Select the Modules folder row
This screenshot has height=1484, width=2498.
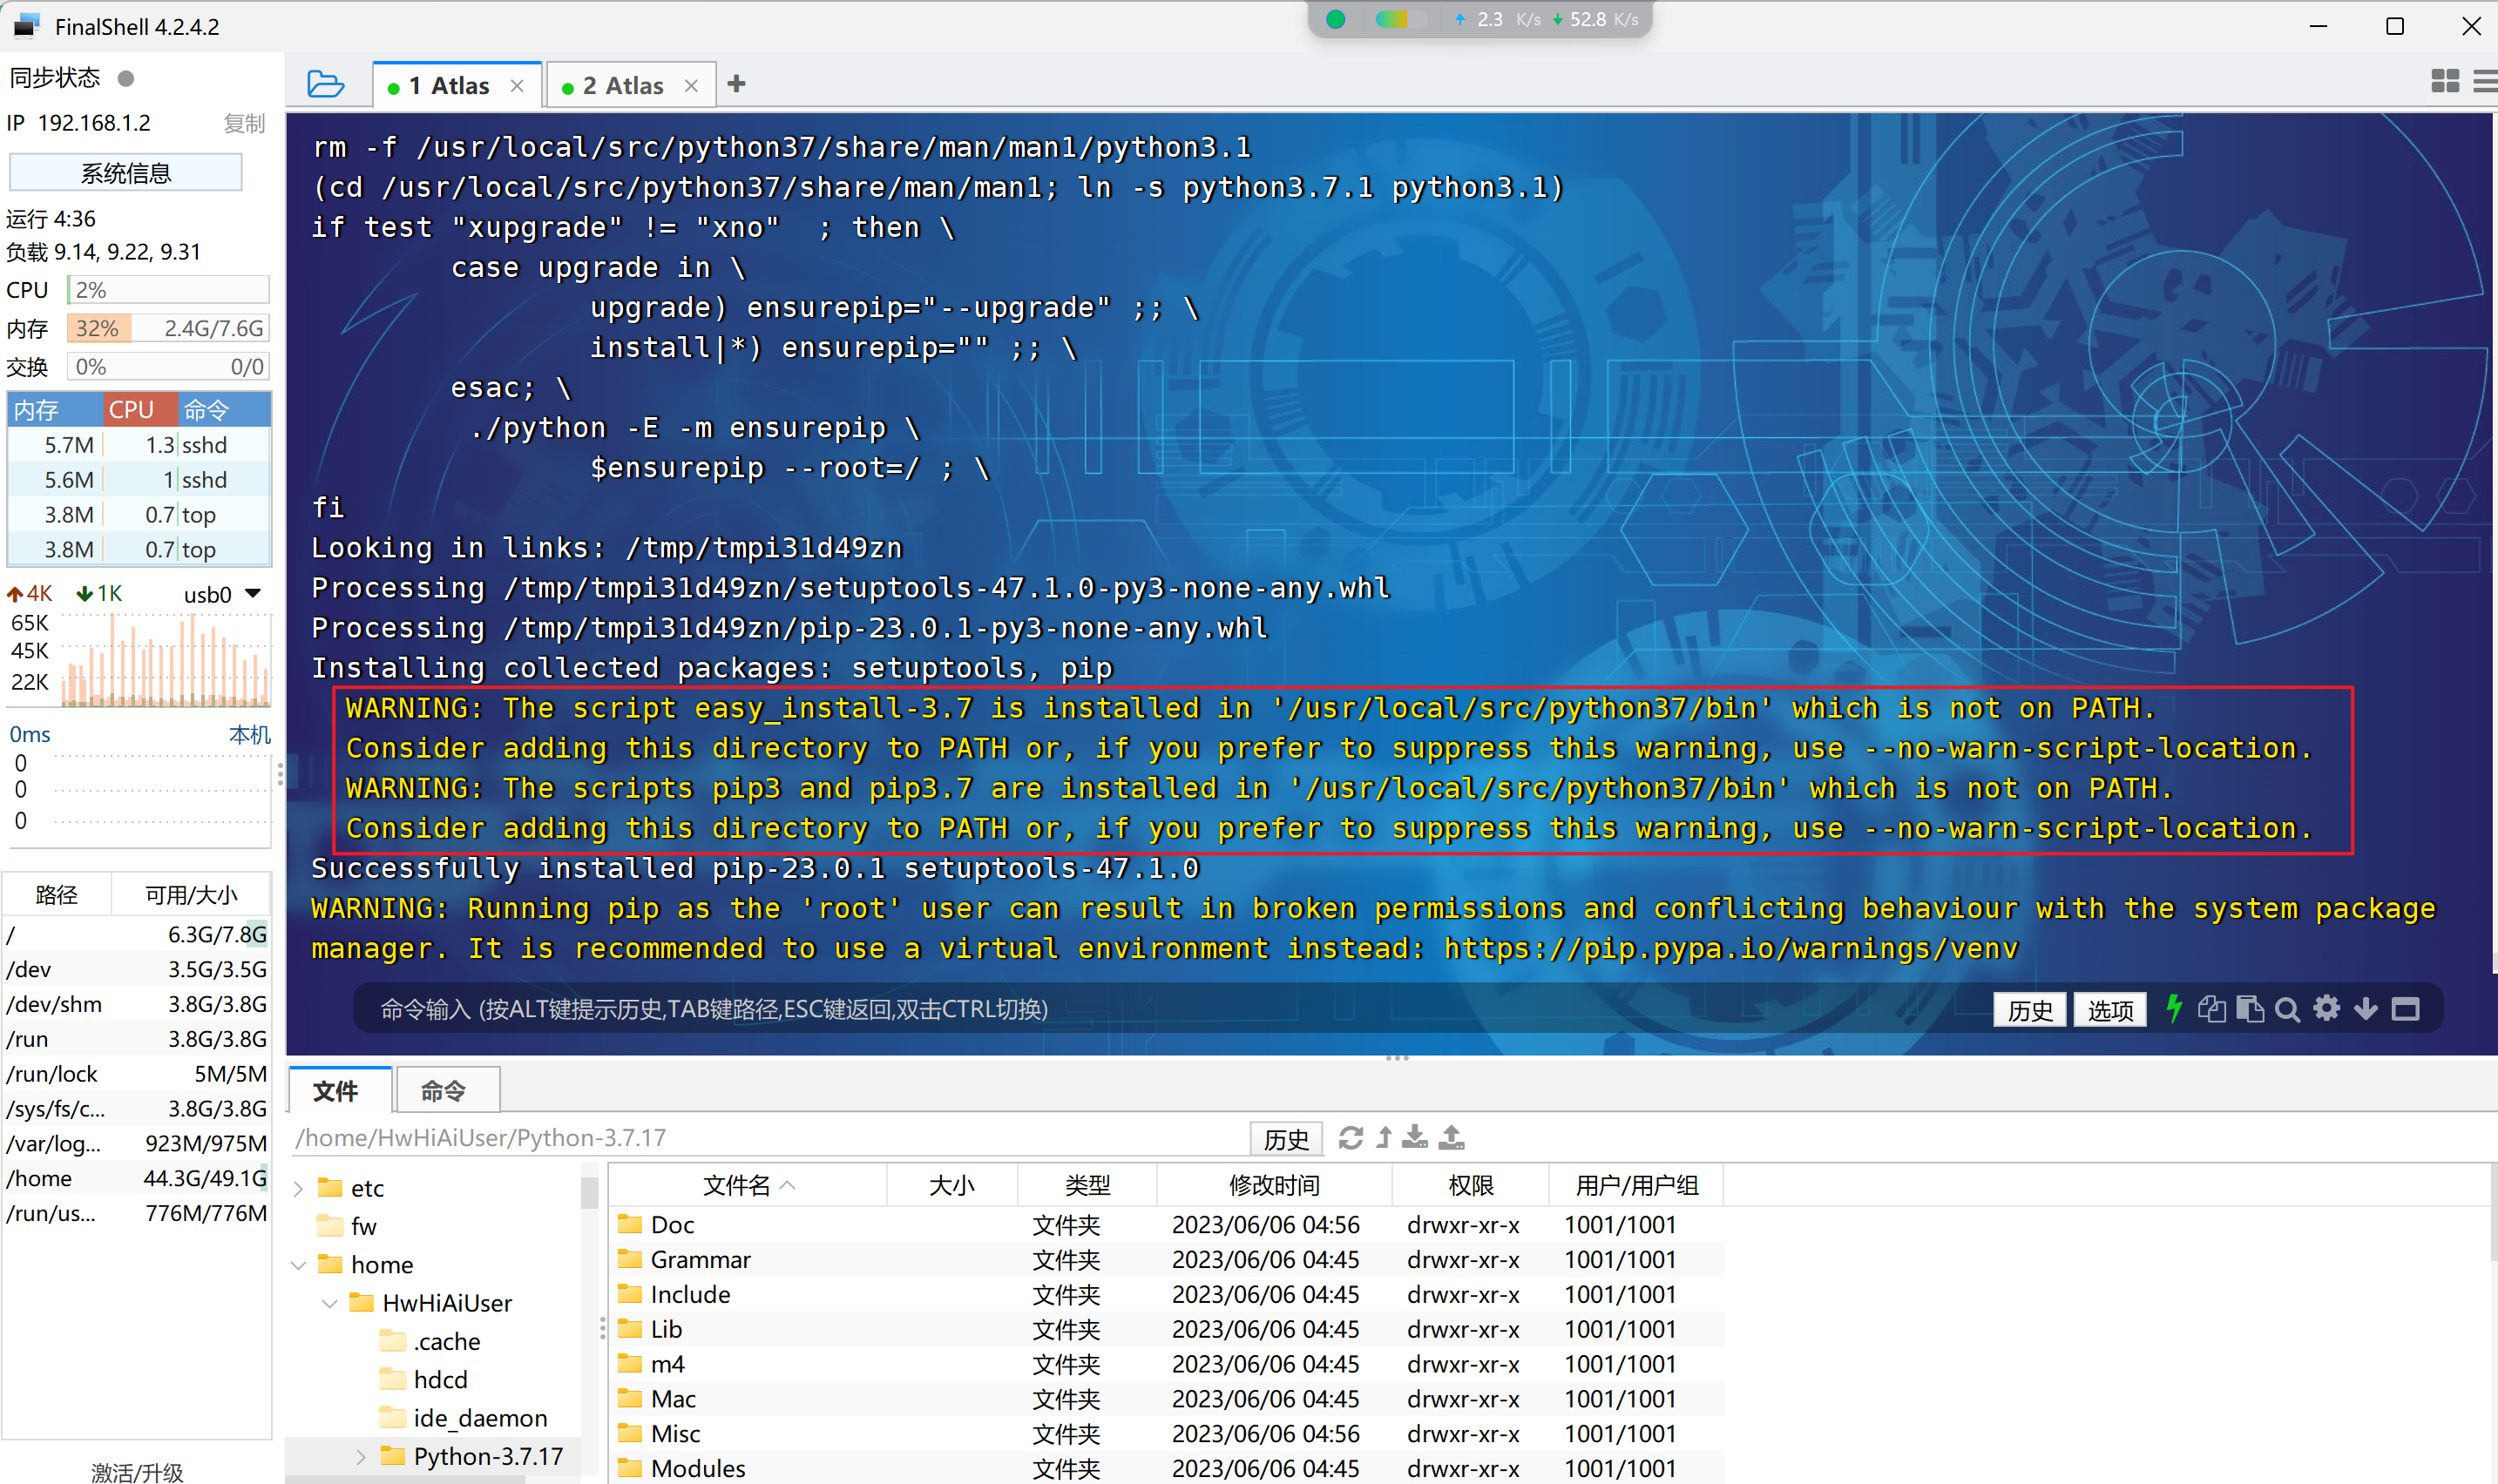(1167, 1469)
